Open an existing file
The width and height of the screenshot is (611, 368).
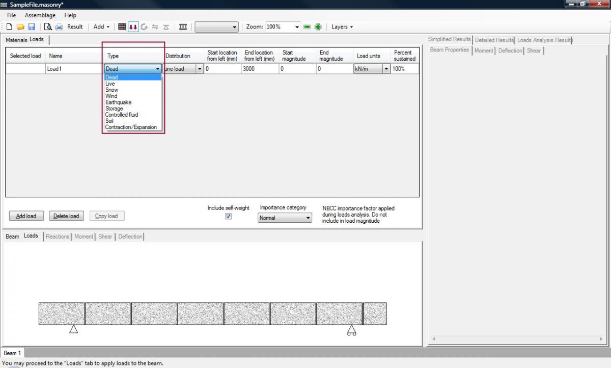pos(20,27)
